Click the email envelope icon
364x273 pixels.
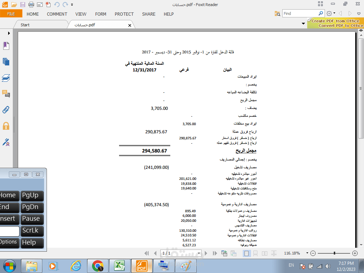click(x=40, y=4)
